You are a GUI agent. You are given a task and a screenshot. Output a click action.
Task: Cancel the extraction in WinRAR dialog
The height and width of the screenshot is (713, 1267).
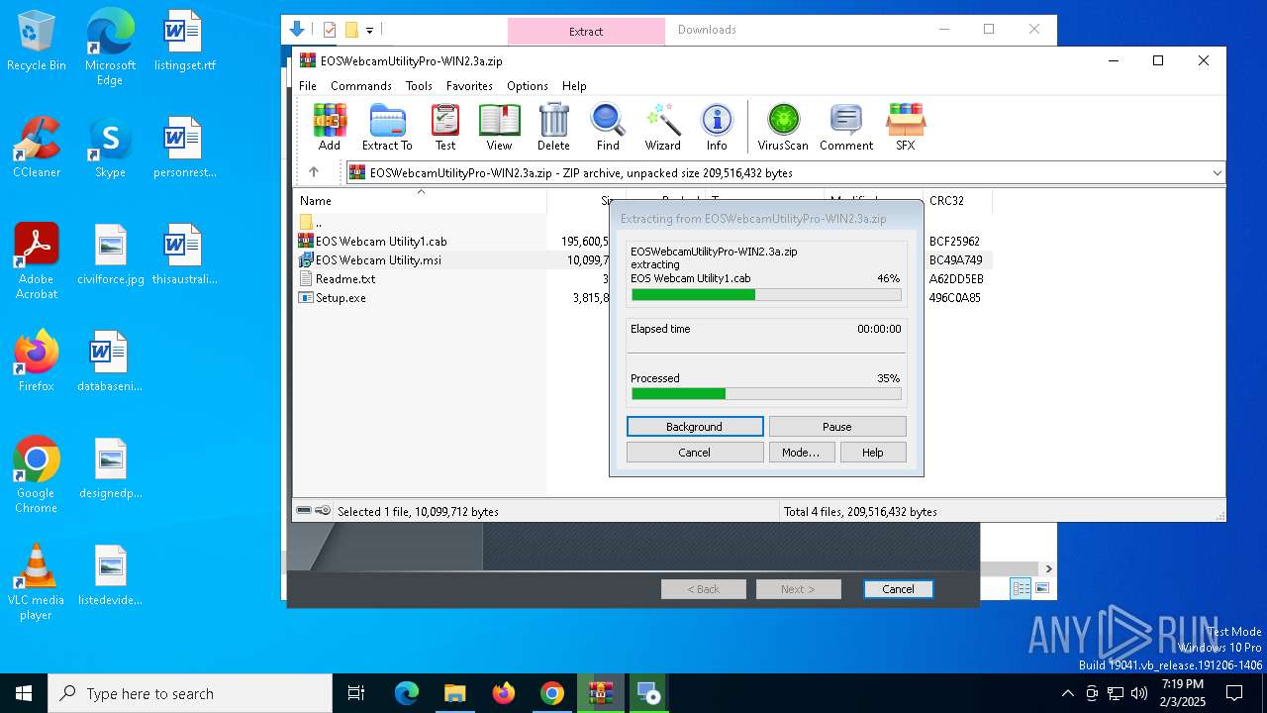695,453
